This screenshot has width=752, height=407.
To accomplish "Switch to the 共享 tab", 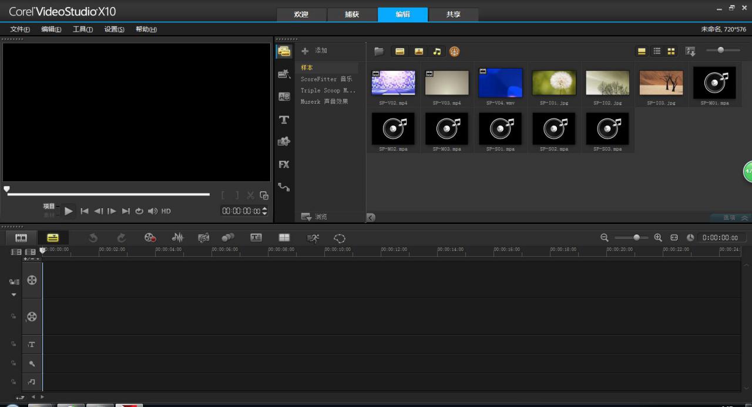I will (454, 15).
